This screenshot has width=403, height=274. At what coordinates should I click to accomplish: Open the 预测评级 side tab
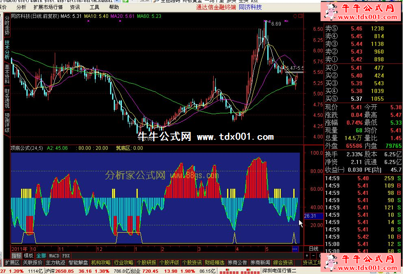tap(7, 123)
